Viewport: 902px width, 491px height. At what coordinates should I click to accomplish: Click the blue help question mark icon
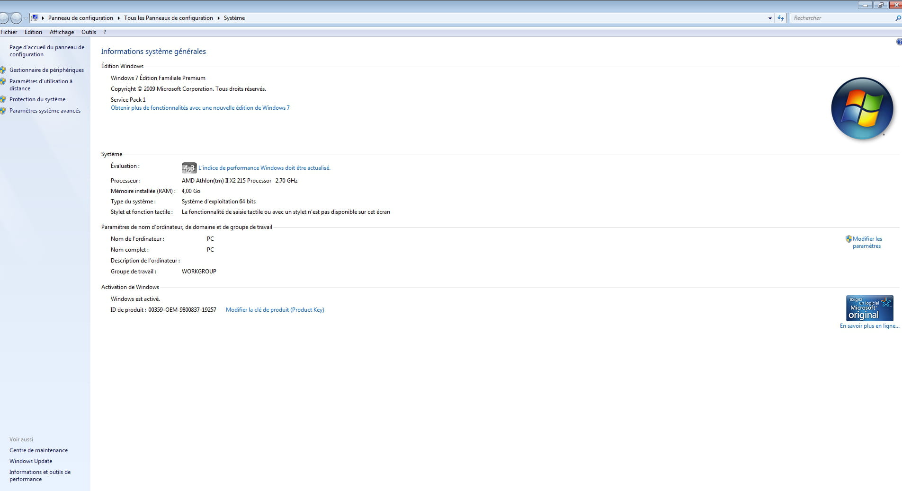tap(899, 42)
